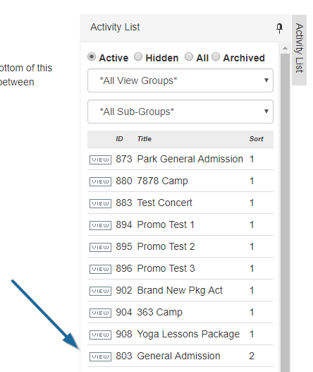Screen dimensions: 313x372
Task: Open the 363 Camp activity row
Action: 180,312
